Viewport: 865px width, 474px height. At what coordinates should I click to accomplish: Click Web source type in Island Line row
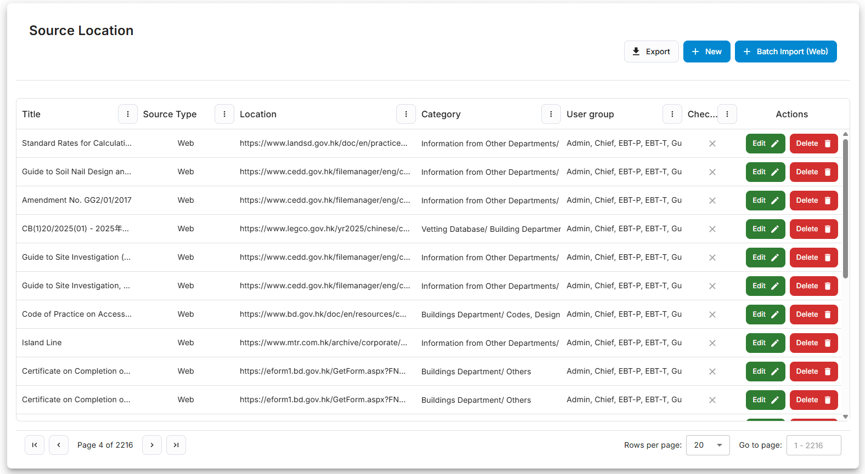(x=186, y=343)
